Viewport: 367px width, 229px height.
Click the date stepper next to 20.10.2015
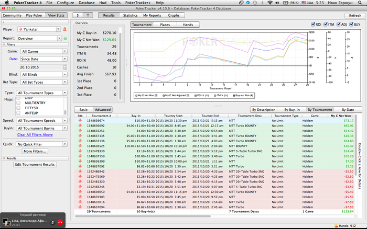coord(65,67)
